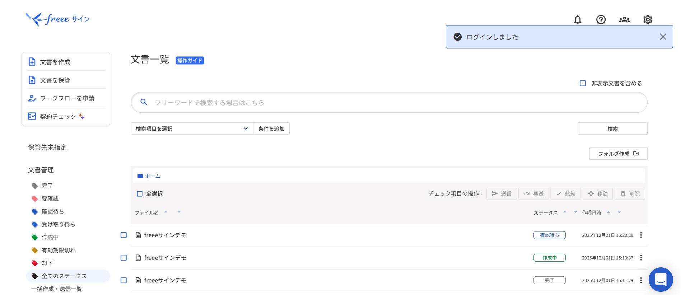Open more options for 15:20:29 row
681x295 pixels.
click(641, 235)
